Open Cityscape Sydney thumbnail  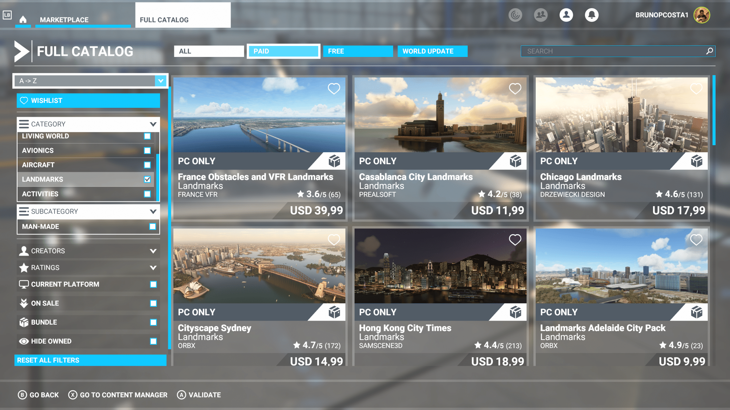259,266
